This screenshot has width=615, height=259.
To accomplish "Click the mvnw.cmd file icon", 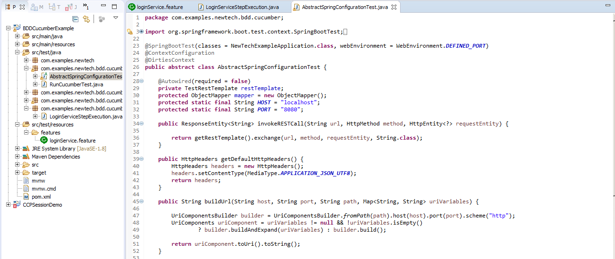I will click(26, 189).
